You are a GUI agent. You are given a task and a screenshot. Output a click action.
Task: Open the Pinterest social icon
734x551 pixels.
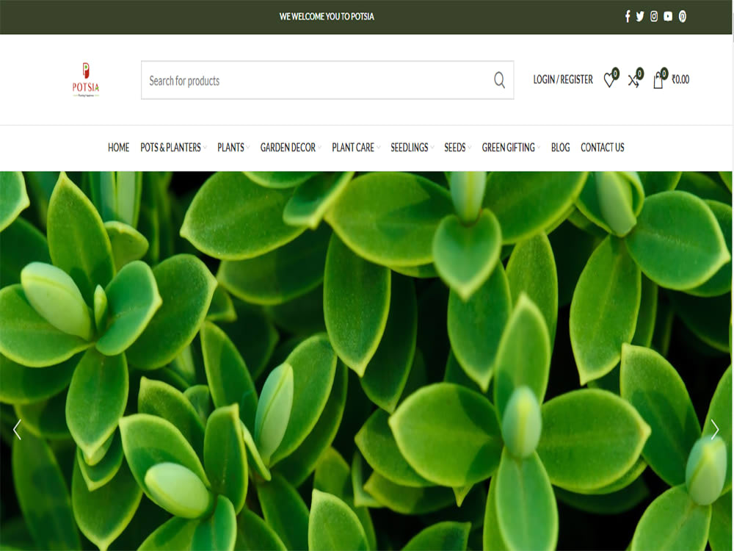pos(683,16)
